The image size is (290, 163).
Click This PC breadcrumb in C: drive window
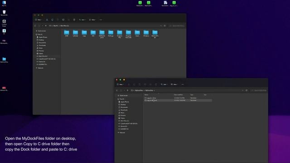pos(55,26)
